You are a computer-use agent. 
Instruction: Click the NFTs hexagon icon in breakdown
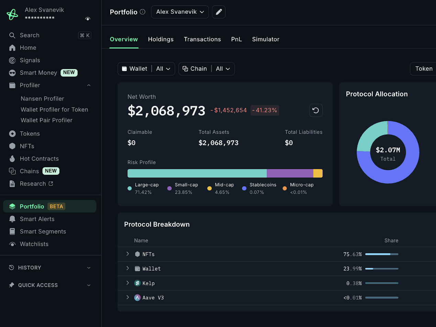(137, 254)
